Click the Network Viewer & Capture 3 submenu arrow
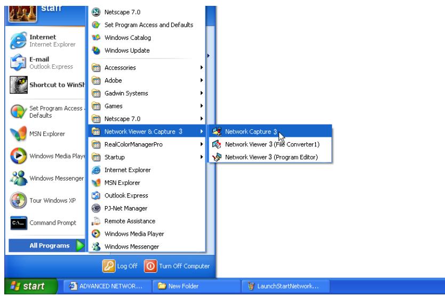 click(x=202, y=131)
